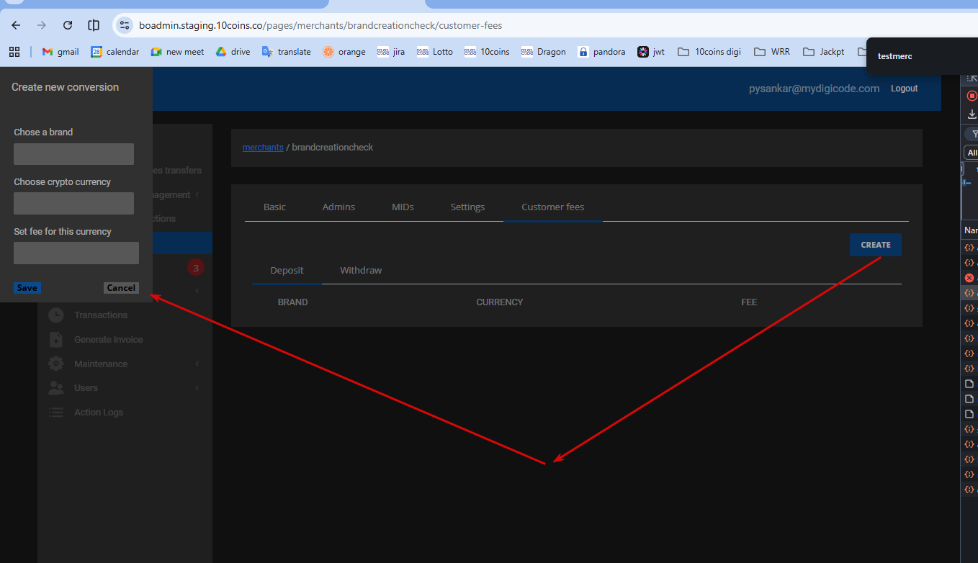Open the WRR bookmark folder

(x=772, y=52)
